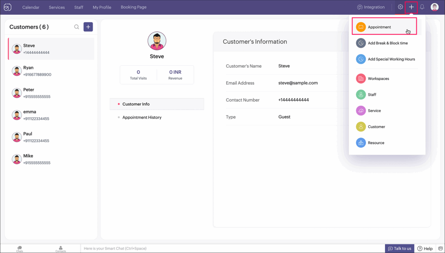
Task: Open the Chats icon in bottom bar
Action: (x=20, y=249)
